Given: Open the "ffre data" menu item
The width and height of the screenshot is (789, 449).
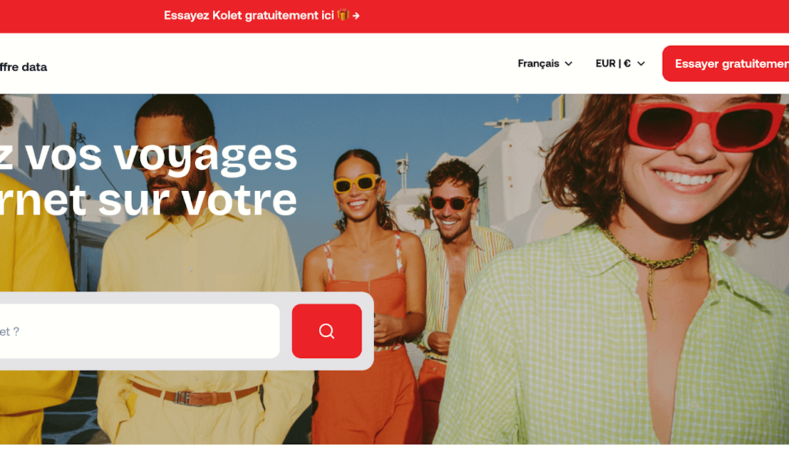Looking at the screenshot, I should click(23, 67).
